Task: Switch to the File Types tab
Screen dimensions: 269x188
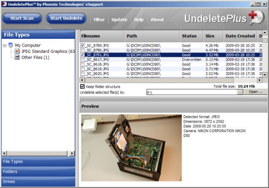Action: pos(38,162)
